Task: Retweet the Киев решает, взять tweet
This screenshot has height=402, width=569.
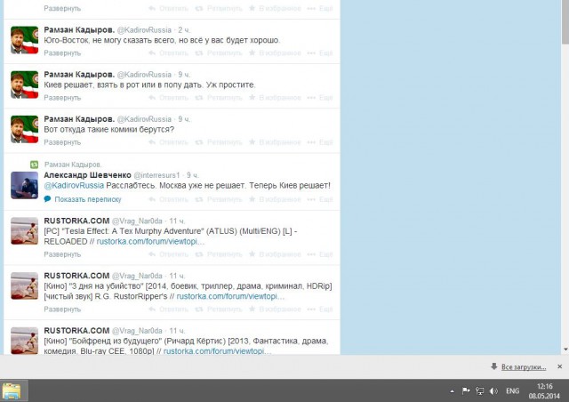Action: [219, 98]
